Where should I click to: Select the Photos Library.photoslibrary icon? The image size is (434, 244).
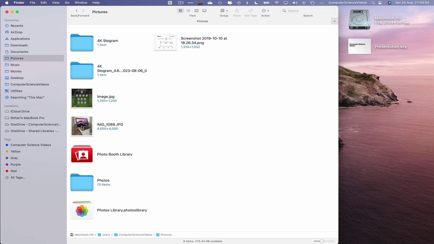pyautogui.click(x=82, y=210)
